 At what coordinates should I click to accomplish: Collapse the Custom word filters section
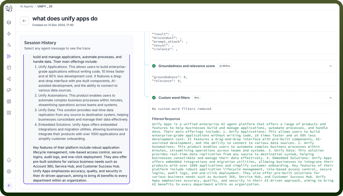click(x=331, y=98)
